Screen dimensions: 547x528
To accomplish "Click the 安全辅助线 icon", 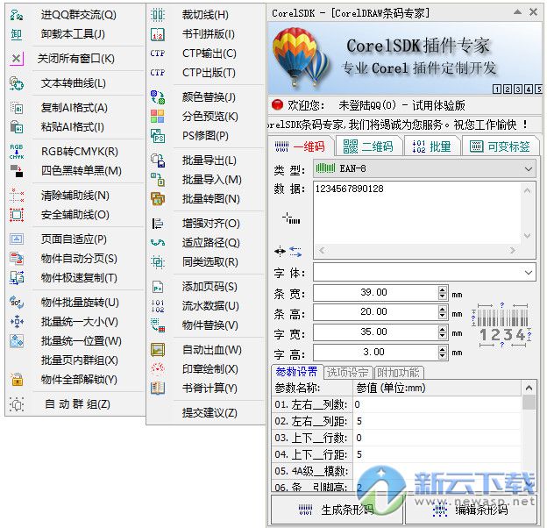I will click(17, 215).
